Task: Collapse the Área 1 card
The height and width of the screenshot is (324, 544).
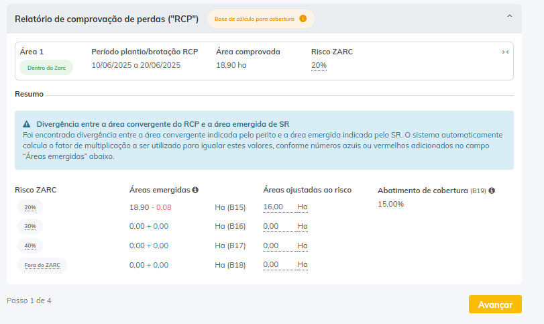Action: pos(504,52)
